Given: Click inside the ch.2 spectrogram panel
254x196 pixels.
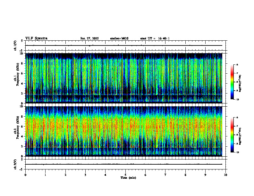Looking at the screenshot, I should click(x=124, y=131).
